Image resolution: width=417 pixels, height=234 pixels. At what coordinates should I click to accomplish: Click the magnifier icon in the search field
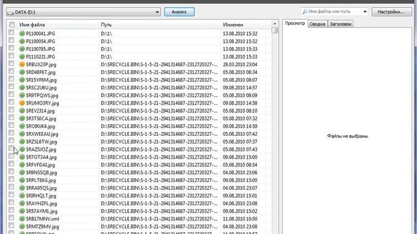pos(305,12)
